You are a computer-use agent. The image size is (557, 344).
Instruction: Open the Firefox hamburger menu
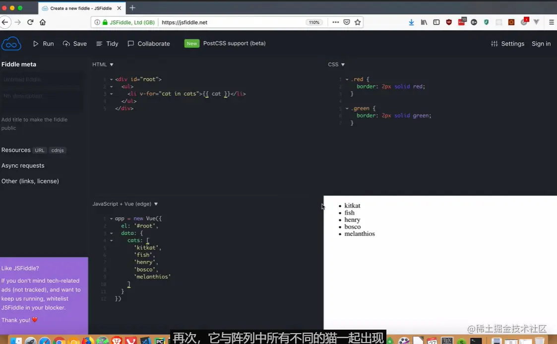coord(552,22)
